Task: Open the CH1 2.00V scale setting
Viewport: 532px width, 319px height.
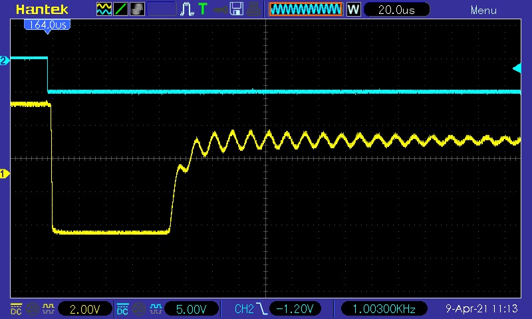Action: click(x=84, y=309)
